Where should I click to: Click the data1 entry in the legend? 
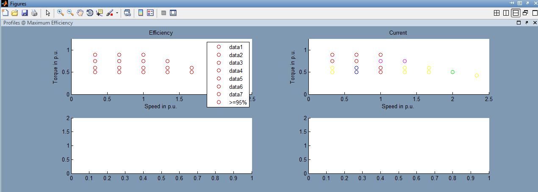(x=236, y=47)
